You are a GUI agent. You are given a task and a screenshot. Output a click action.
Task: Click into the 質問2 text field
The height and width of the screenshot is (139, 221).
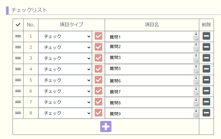tap(149, 47)
